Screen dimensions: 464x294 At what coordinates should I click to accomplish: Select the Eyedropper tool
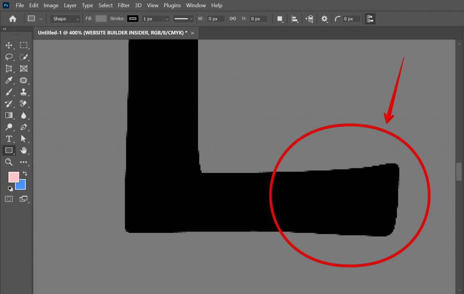(x=9, y=80)
